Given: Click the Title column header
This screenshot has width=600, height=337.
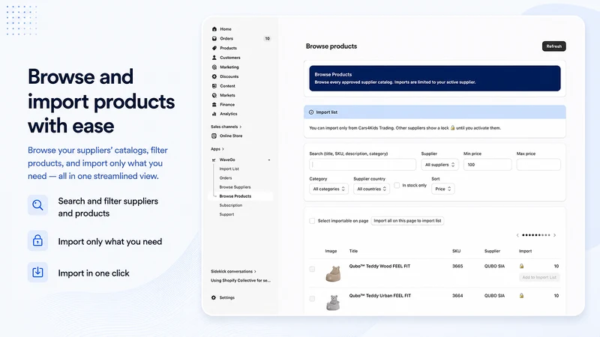Looking at the screenshot, I should pyautogui.click(x=353, y=251).
